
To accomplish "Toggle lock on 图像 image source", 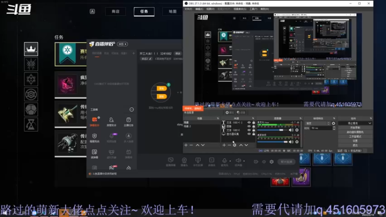I will pos(254,126).
